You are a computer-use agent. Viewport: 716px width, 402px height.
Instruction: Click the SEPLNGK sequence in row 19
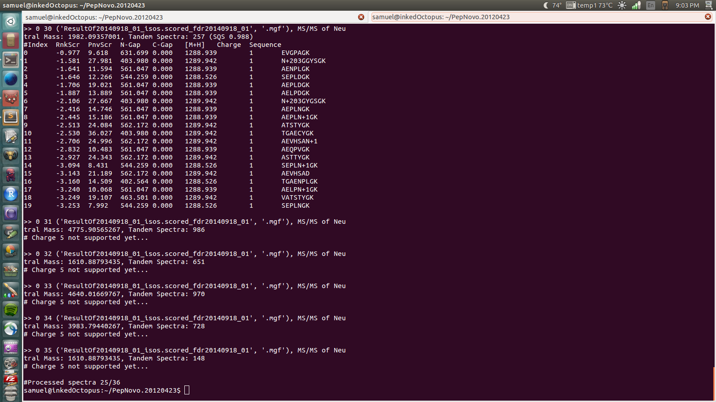(295, 205)
